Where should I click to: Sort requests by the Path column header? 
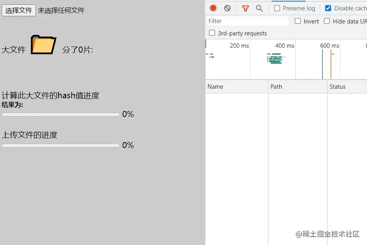(298, 87)
